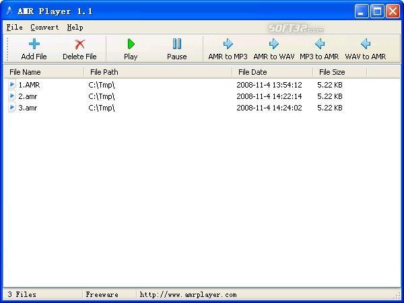The image size is (404, 303).
Task: Click the file icon next to 2.amr
Action: click(x=12, y=96)
